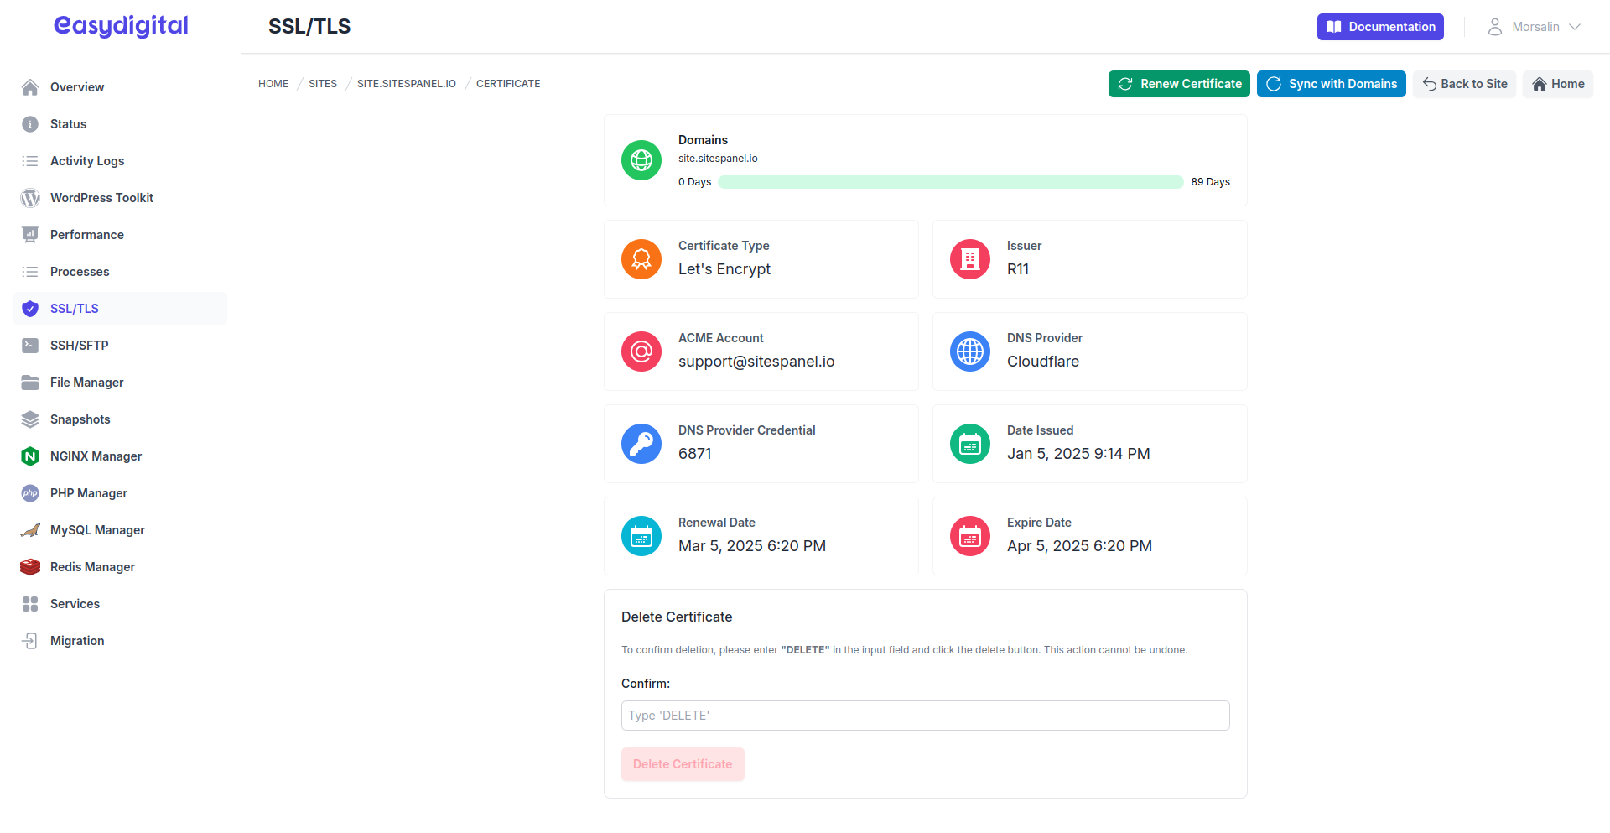Click the SSH/SFTP terminal icon
Image resolution: width=1610 pixels, height=833 pixels.
tap(30, 346)
